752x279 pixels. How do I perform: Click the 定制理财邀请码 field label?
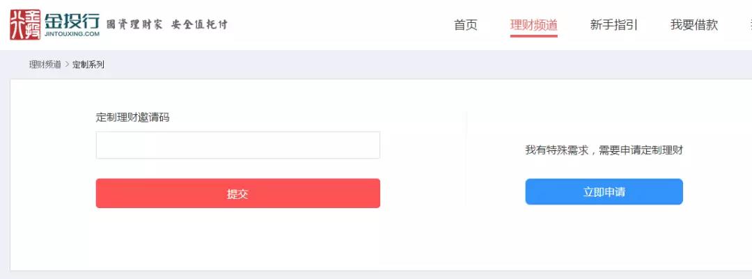point(132,117)
